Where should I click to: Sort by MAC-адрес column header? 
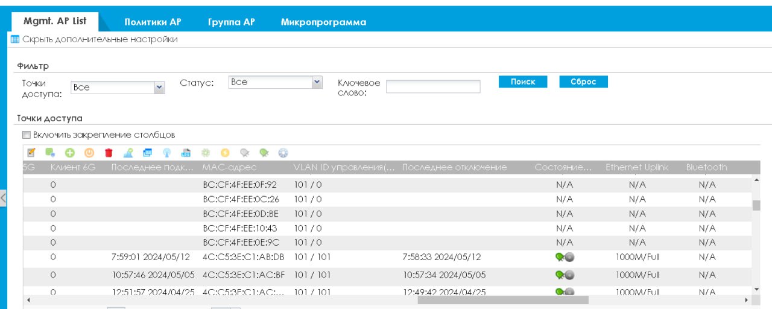(x=230, y=167)
